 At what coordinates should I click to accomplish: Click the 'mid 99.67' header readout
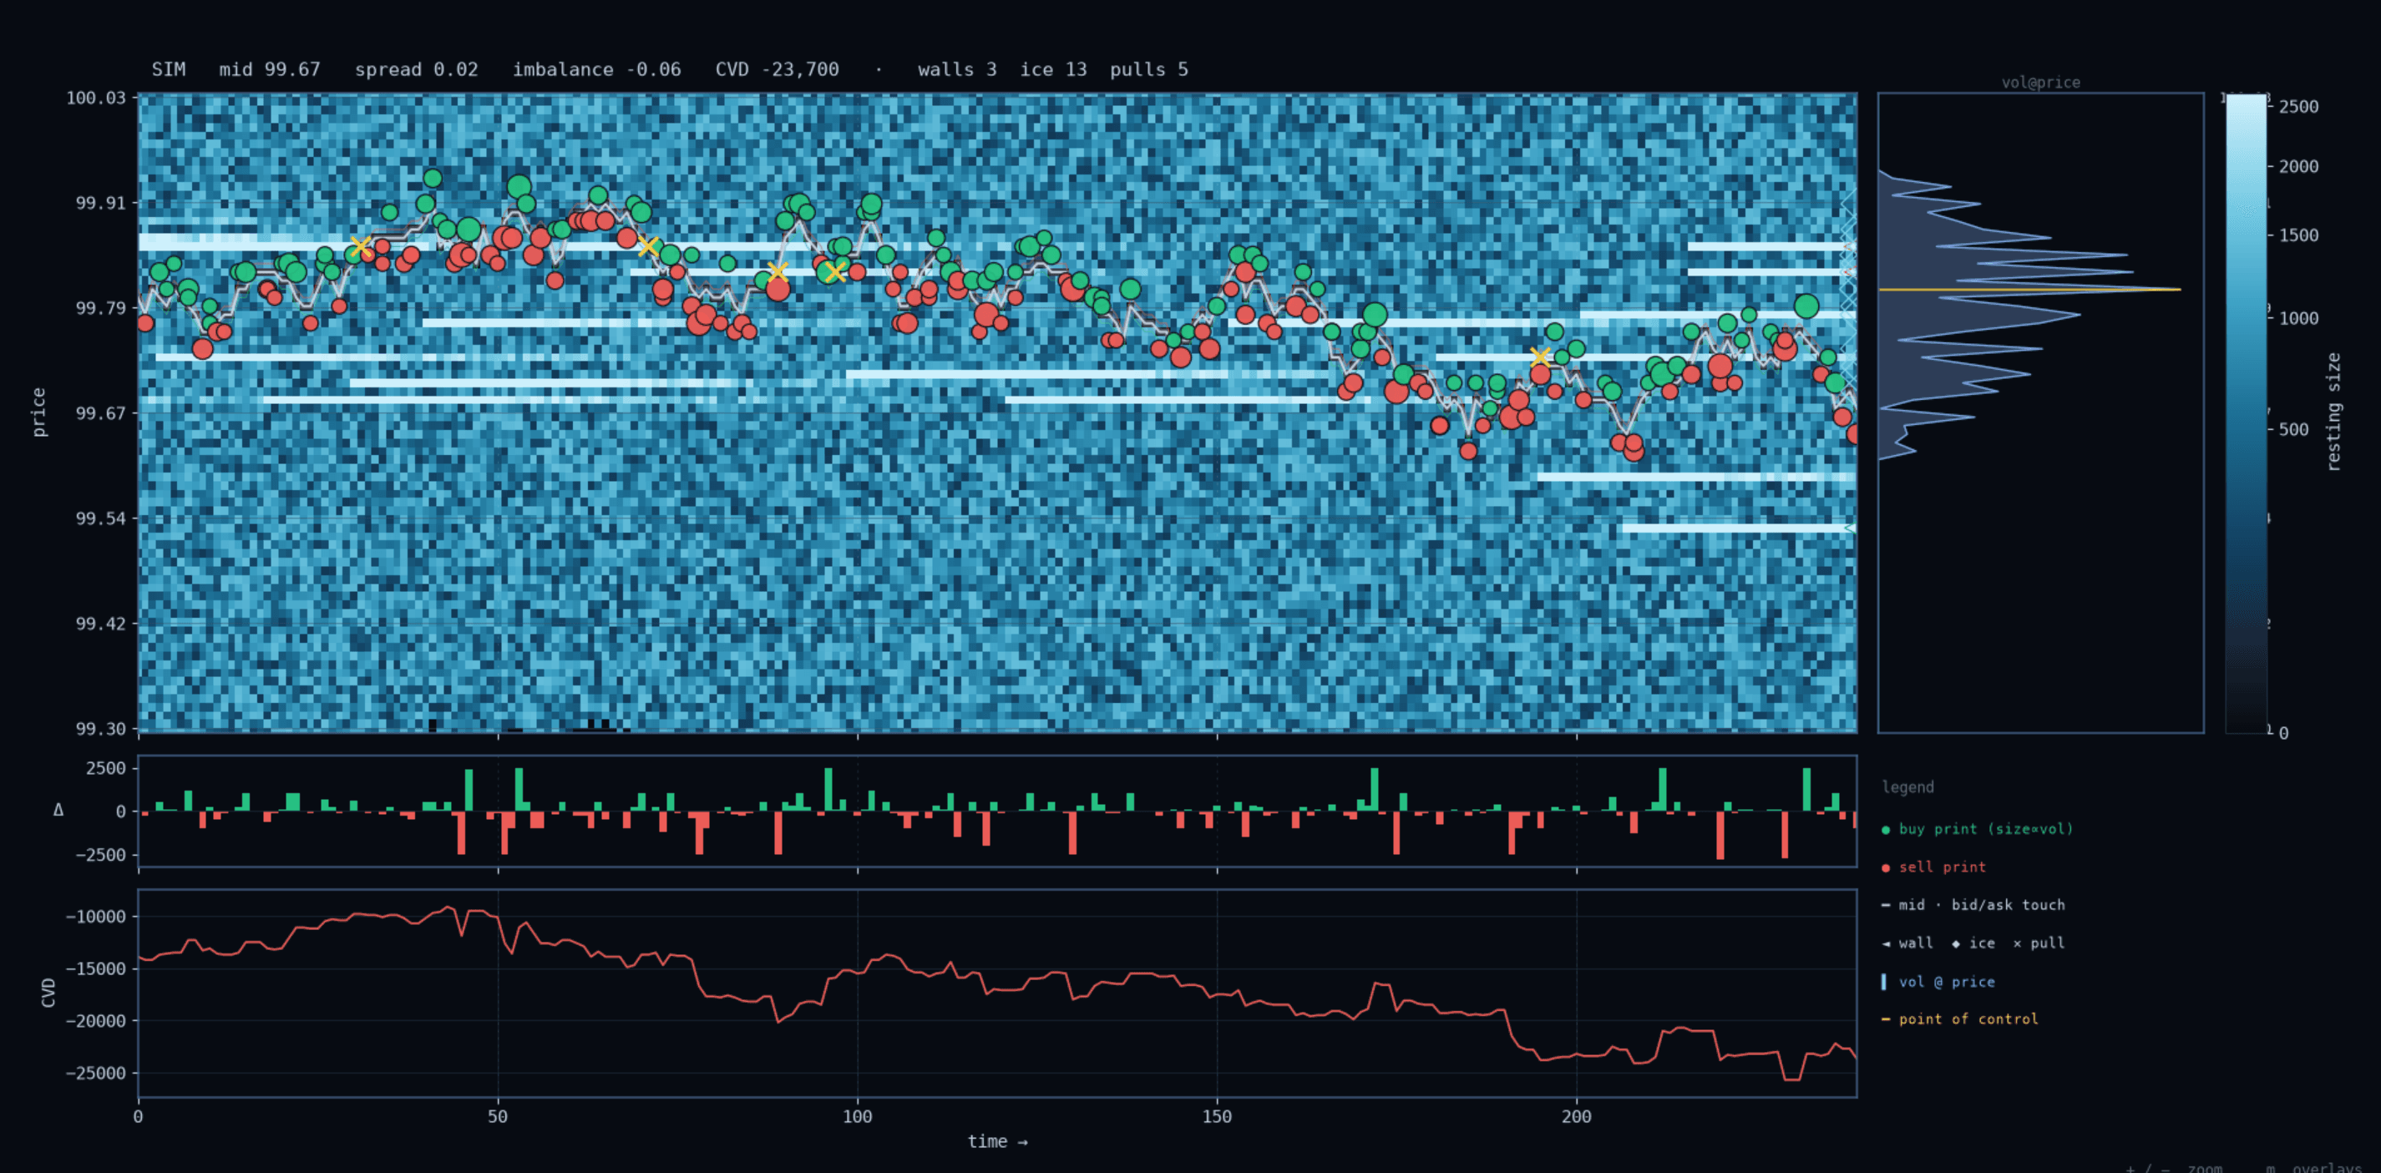point(269,69)
